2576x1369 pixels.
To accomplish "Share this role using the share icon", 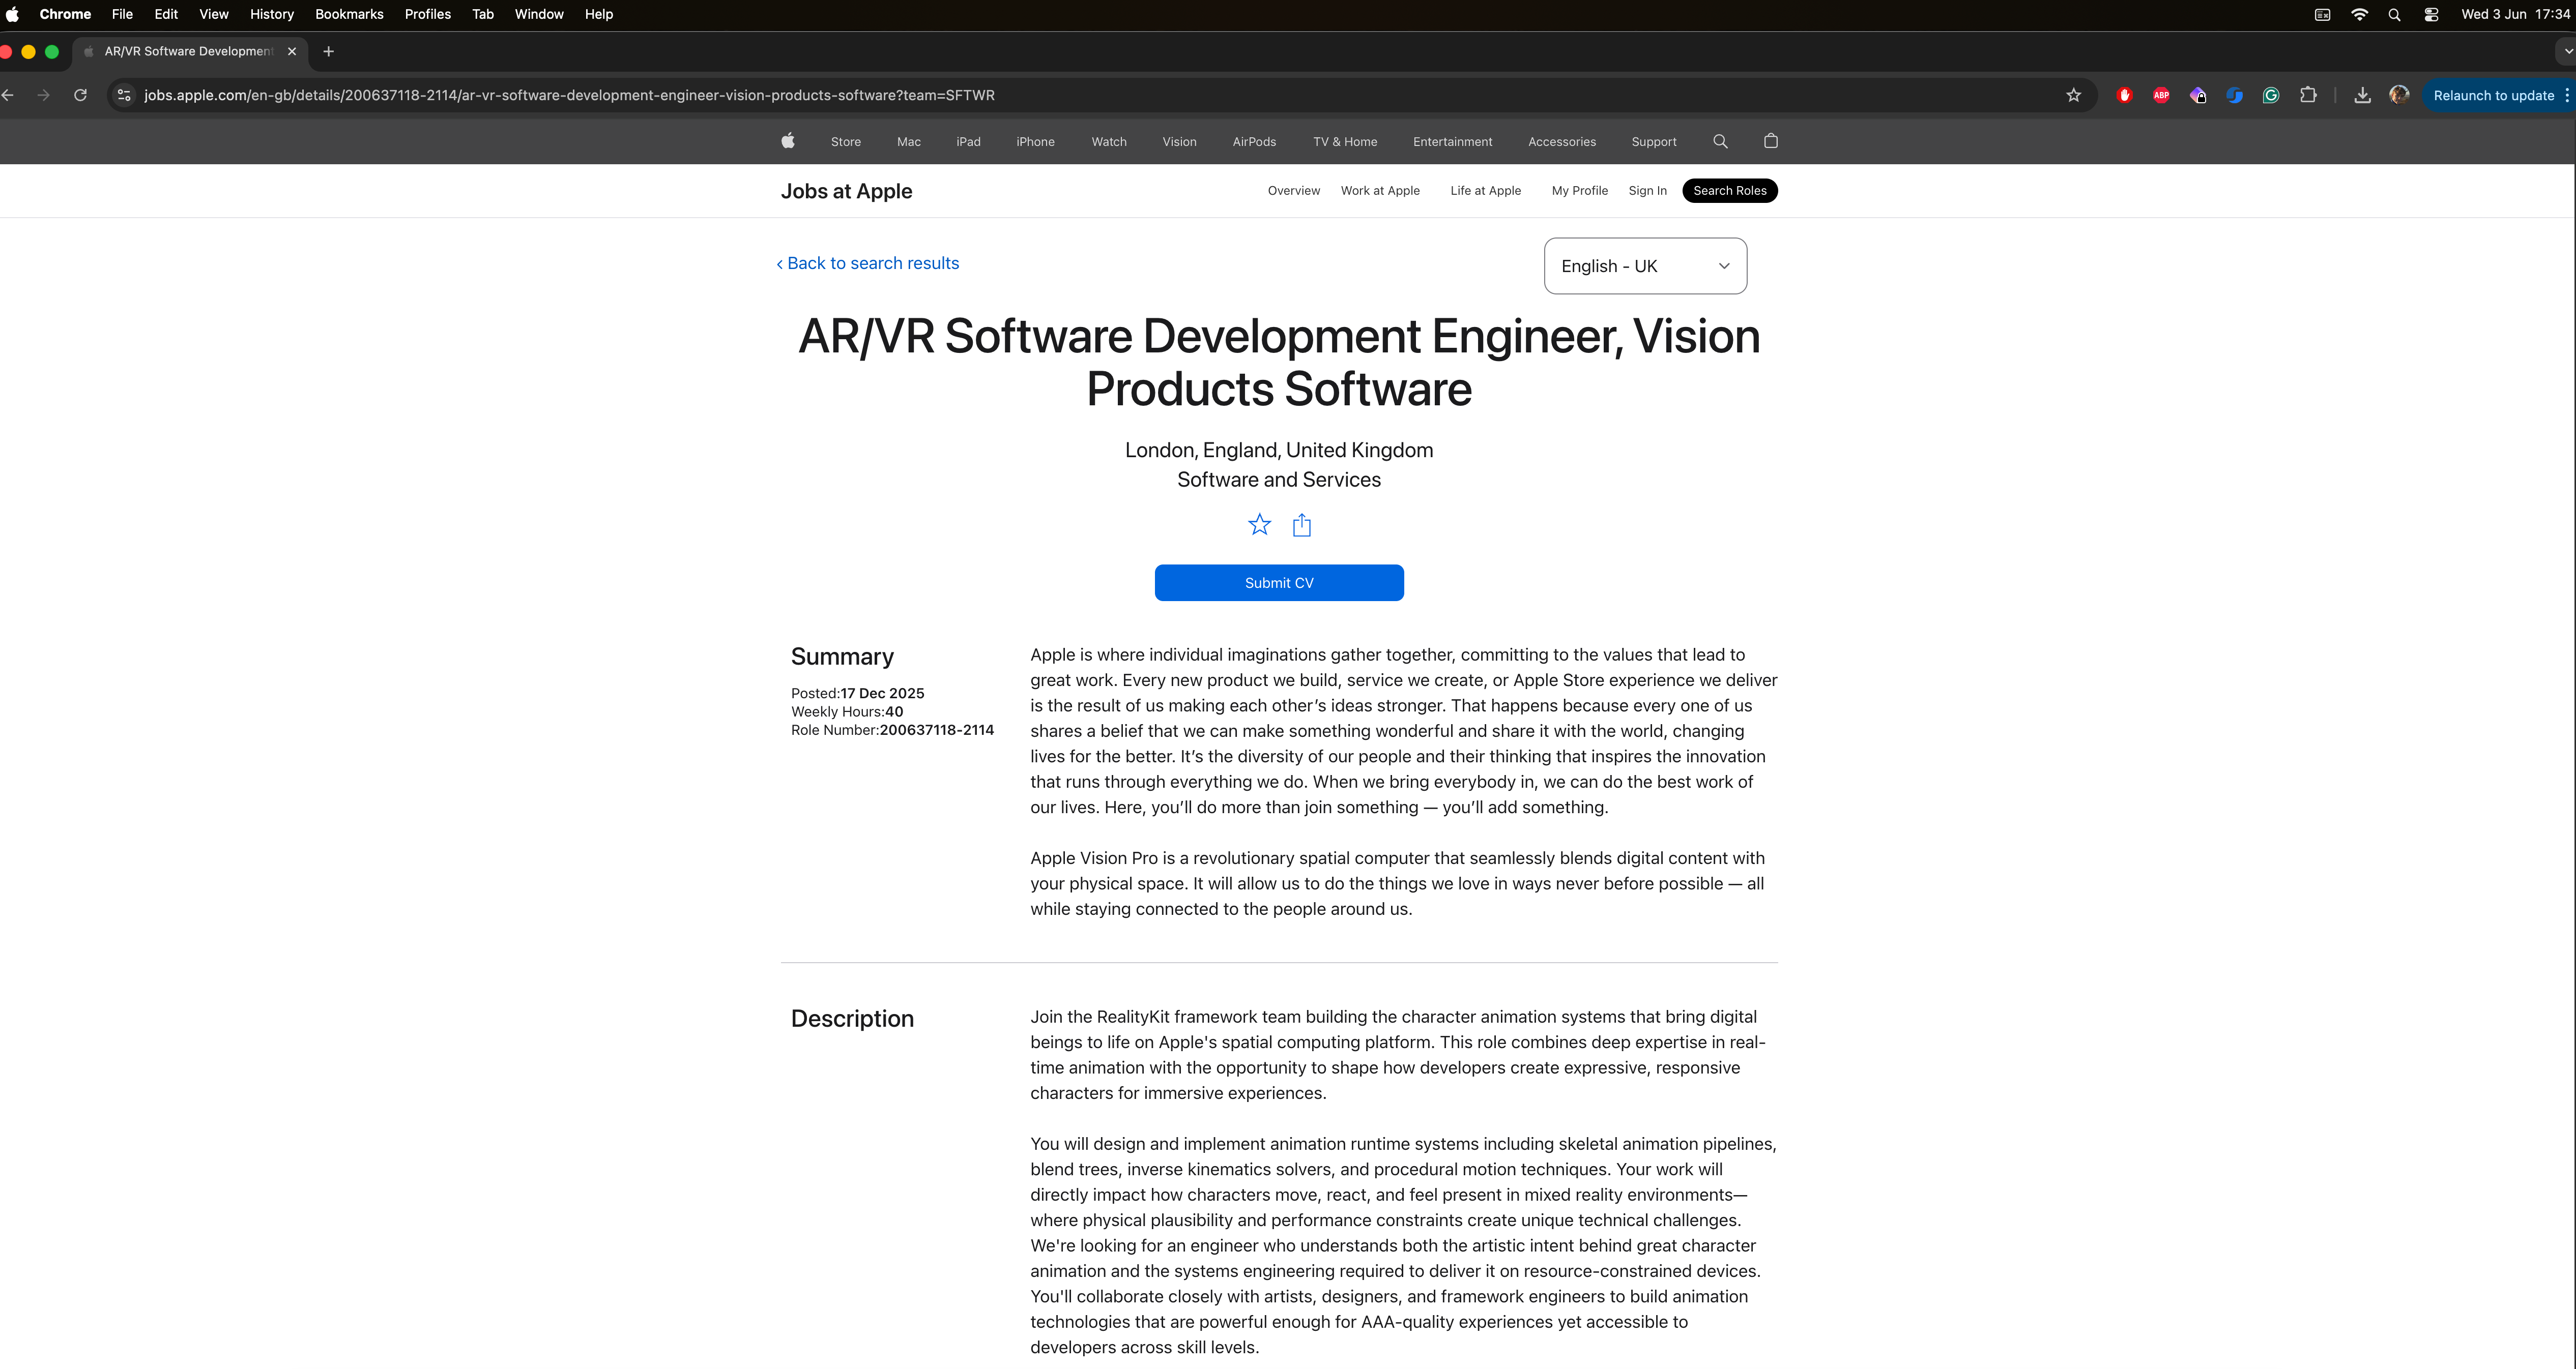I will [x=1301, y=525].
